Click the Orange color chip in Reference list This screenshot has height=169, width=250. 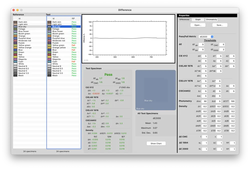click(x=15, y=36)
